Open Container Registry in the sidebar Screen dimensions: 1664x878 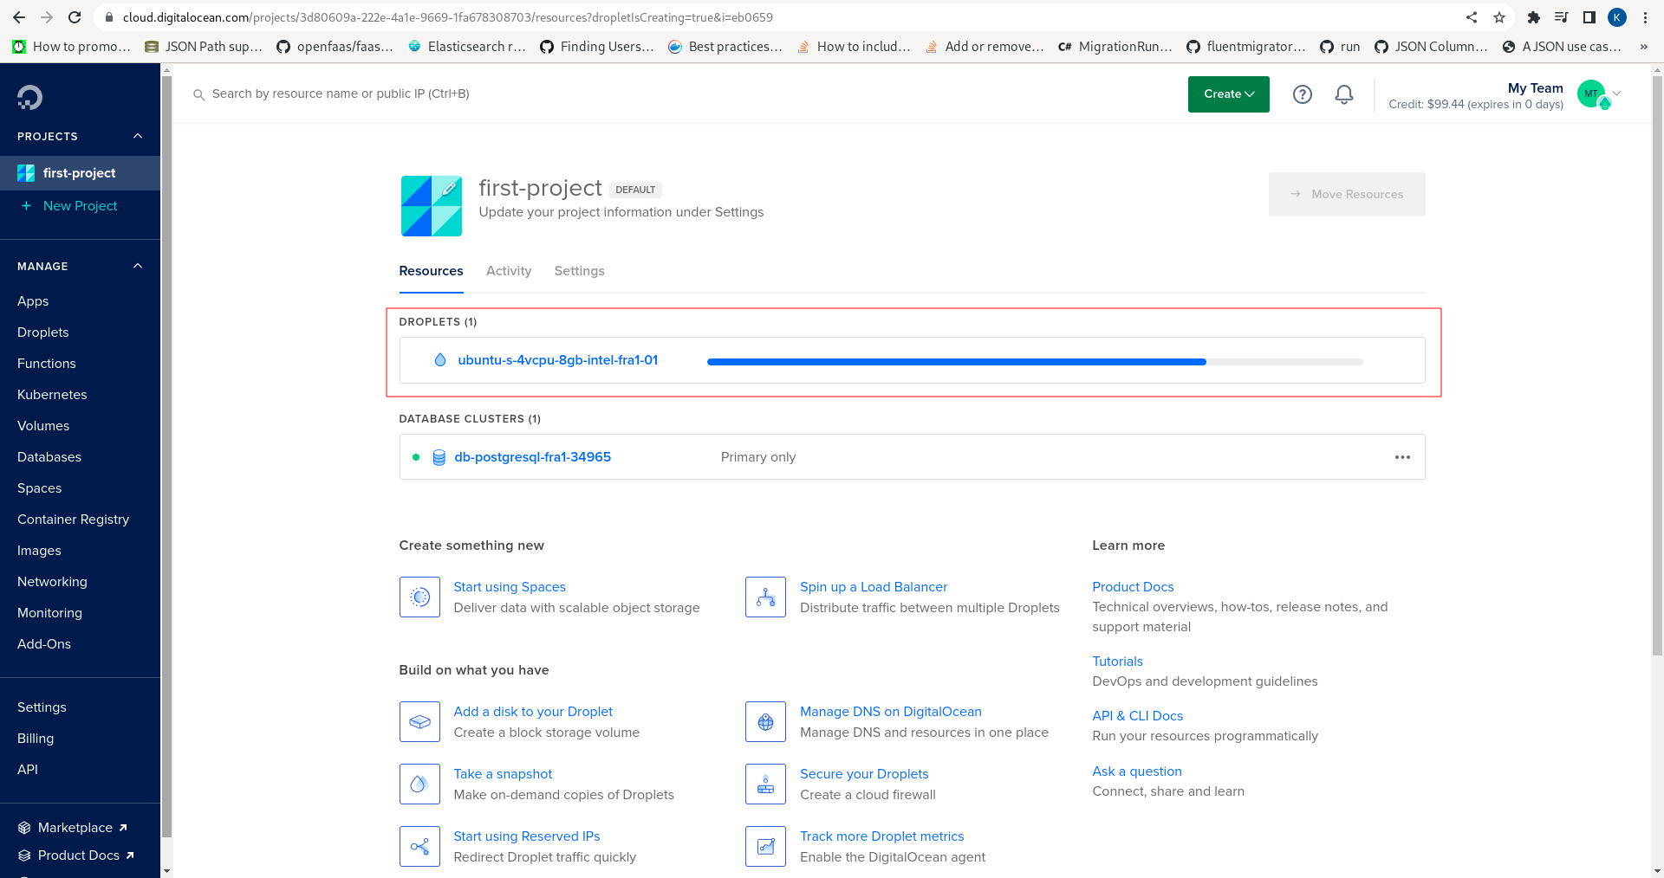73,520
